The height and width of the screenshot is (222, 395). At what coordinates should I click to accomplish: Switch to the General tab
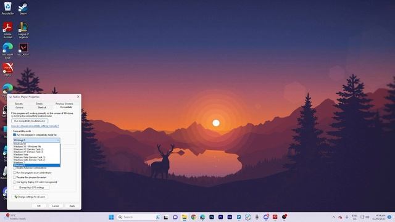(x=19, y=107)
